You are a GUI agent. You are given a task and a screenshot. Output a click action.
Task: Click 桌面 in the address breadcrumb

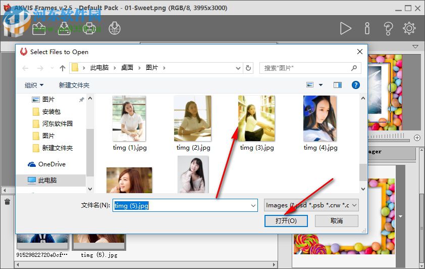click(127, 68)
